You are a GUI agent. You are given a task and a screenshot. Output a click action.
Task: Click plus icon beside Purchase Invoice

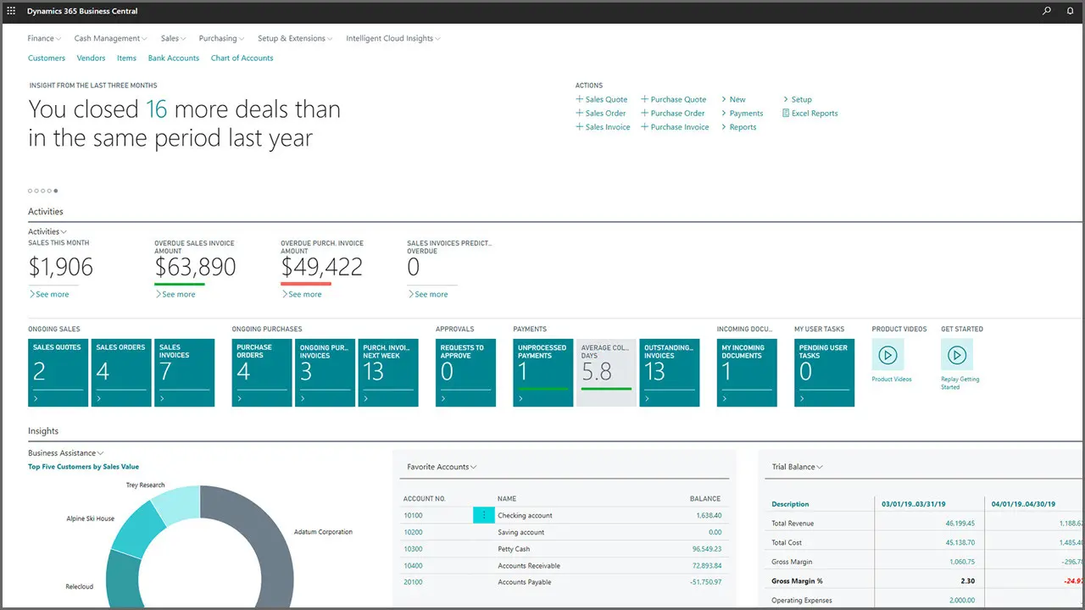[x=645, y=127]
